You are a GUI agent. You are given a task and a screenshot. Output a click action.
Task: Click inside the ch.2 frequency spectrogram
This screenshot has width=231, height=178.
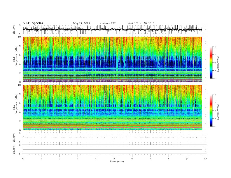(112, 108)
